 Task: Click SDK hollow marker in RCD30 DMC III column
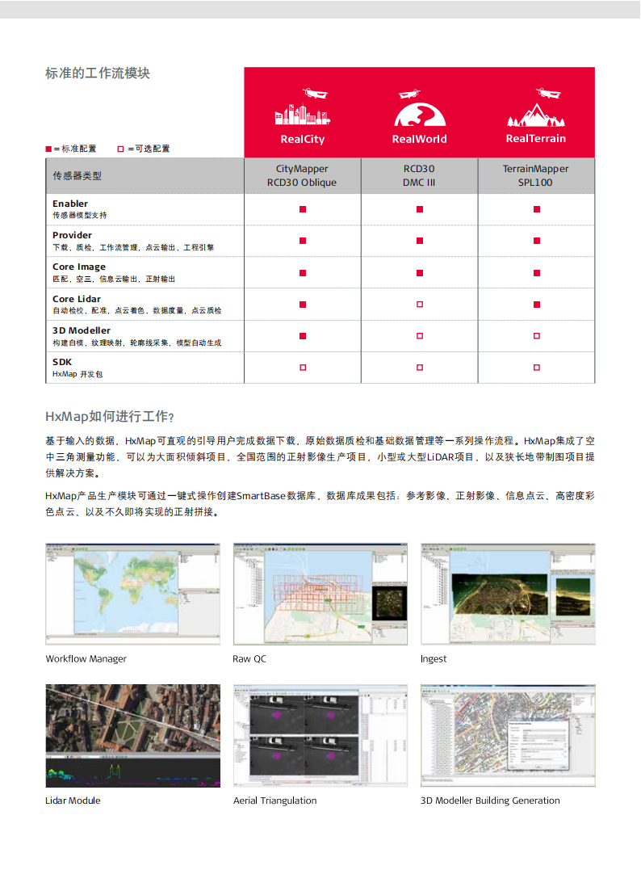pos(420,368)
